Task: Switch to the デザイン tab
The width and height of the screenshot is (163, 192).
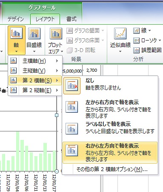Action: [16, 19]
